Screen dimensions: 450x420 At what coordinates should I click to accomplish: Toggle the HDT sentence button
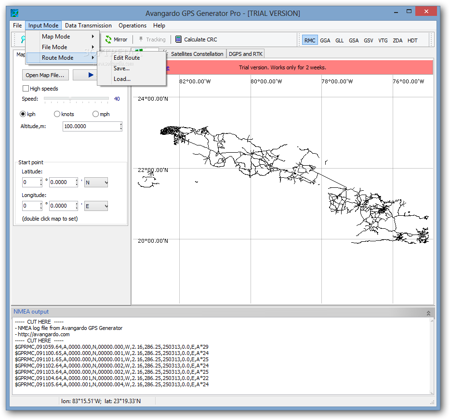point(412,40)
